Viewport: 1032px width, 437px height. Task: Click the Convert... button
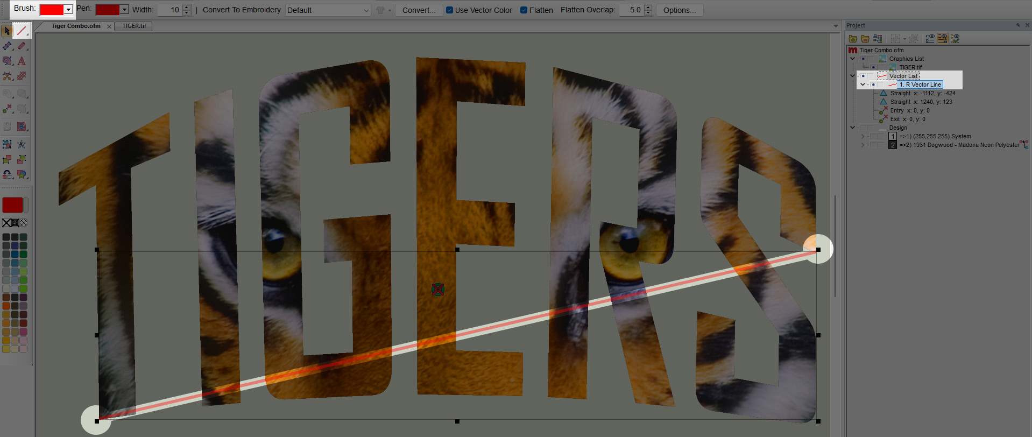coord(419,10)
